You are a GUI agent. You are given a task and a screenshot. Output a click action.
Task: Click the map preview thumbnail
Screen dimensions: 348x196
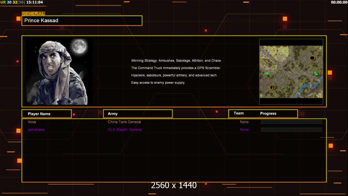click(291, 72)
